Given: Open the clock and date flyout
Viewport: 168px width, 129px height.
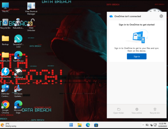Looking at the screenshot, I should click(x=162, y=125).
